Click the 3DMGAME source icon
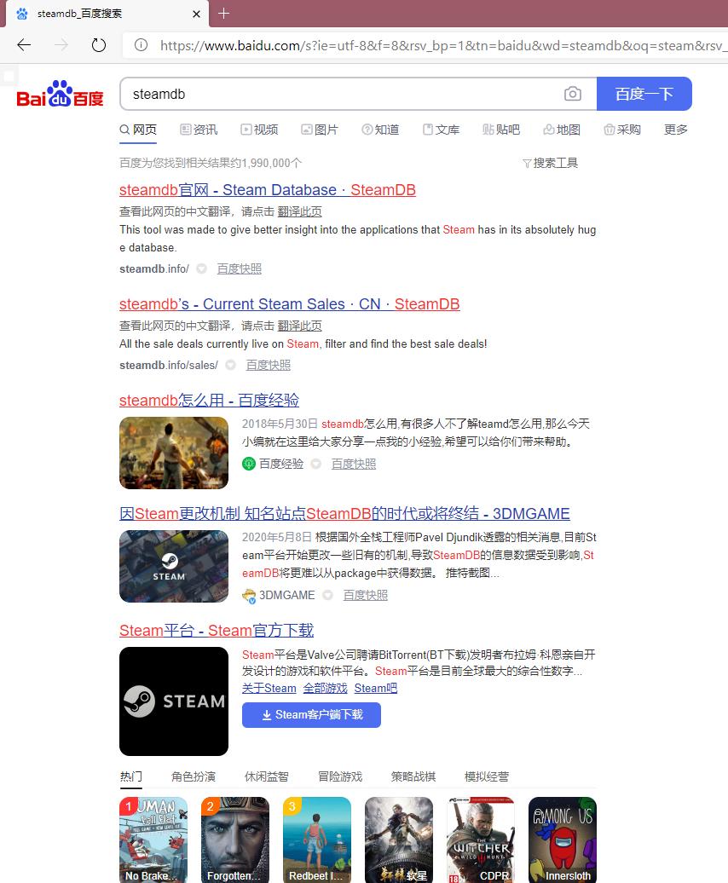Image resolution: width=728 pixels, height=883 pixels. (248, 595)
